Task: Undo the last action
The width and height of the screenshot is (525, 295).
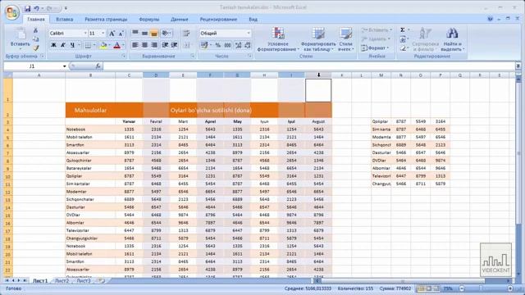Action: [x=36, y=8]
